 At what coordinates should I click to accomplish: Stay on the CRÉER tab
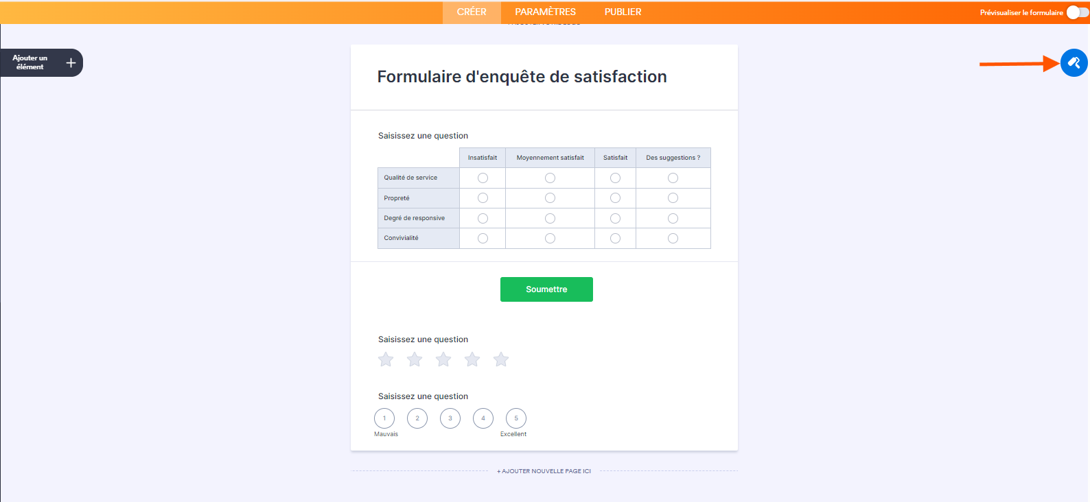pyautogui.click(x=471, y=12)
